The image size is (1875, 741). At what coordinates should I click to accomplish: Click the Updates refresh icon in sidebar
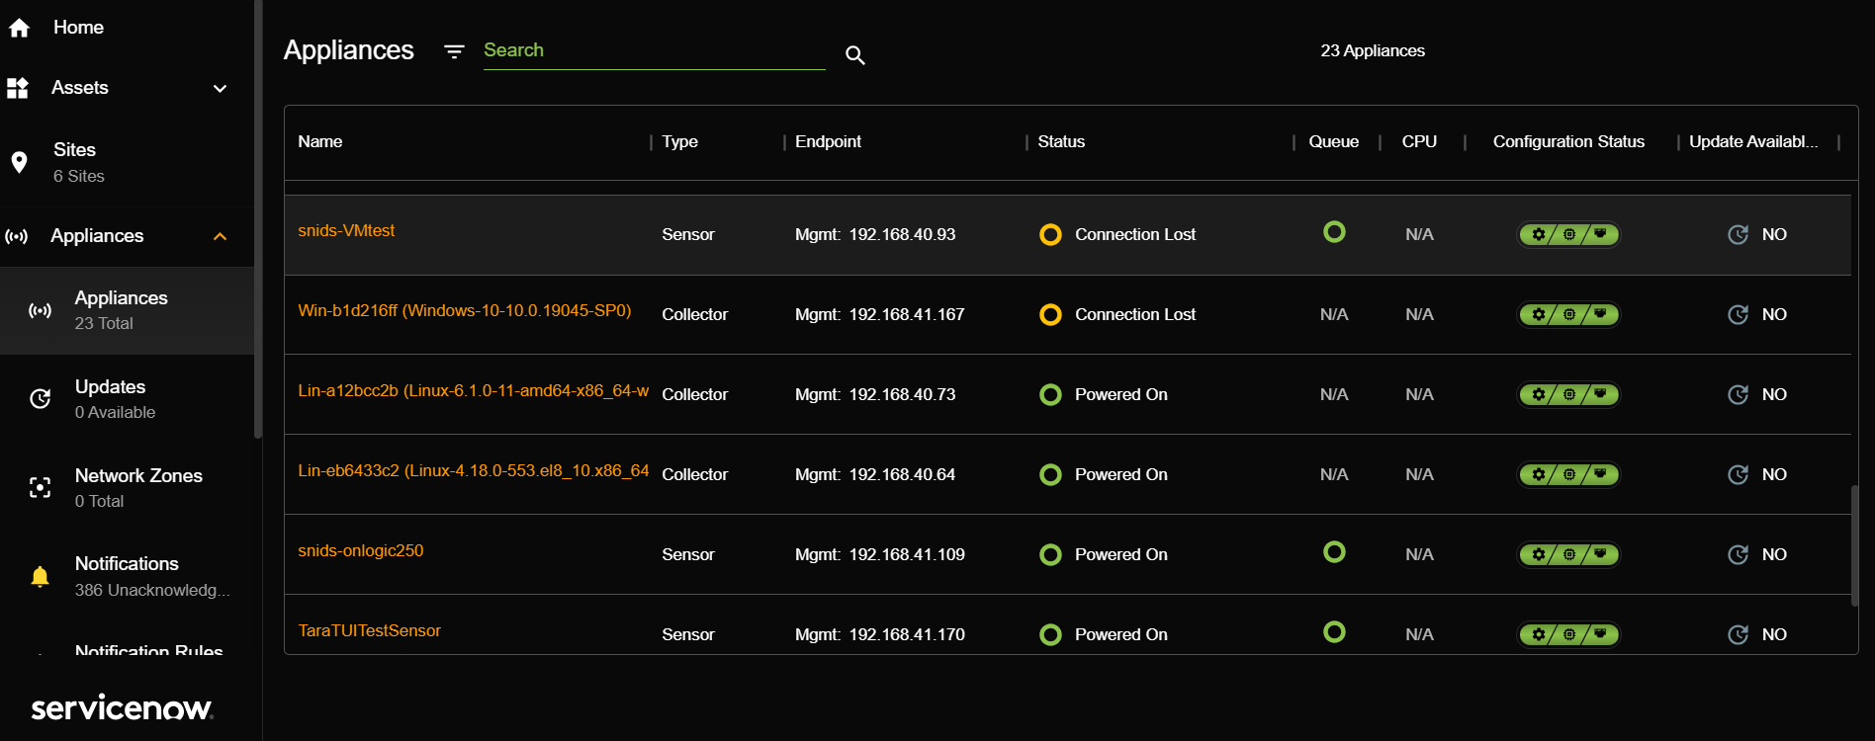click(40, 398)
